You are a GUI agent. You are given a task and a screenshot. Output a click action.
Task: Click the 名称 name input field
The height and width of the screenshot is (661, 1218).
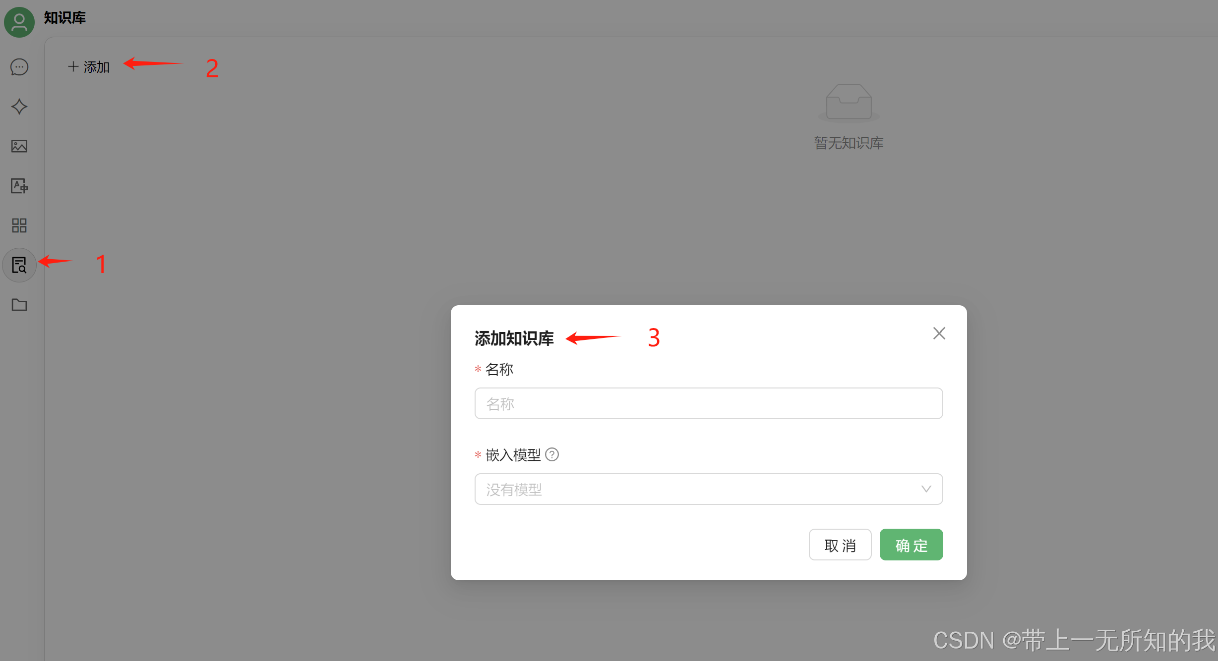[x=708, y=403]
